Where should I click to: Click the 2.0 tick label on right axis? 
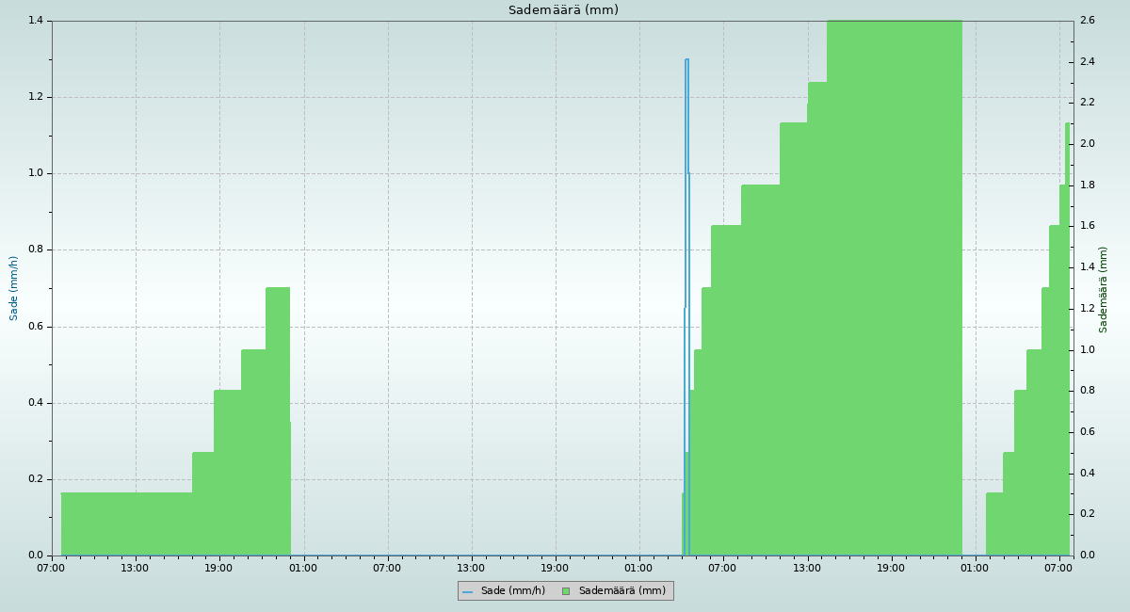(1087, 144)
